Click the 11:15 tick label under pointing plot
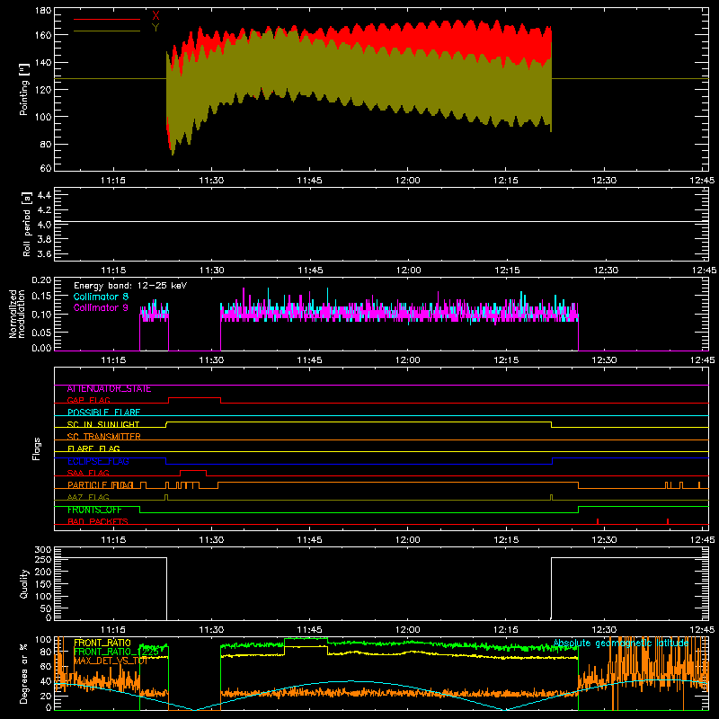 click(113, 181)
